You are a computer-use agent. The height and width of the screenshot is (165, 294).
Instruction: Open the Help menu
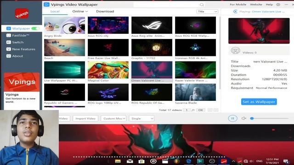tap(269, 5)
